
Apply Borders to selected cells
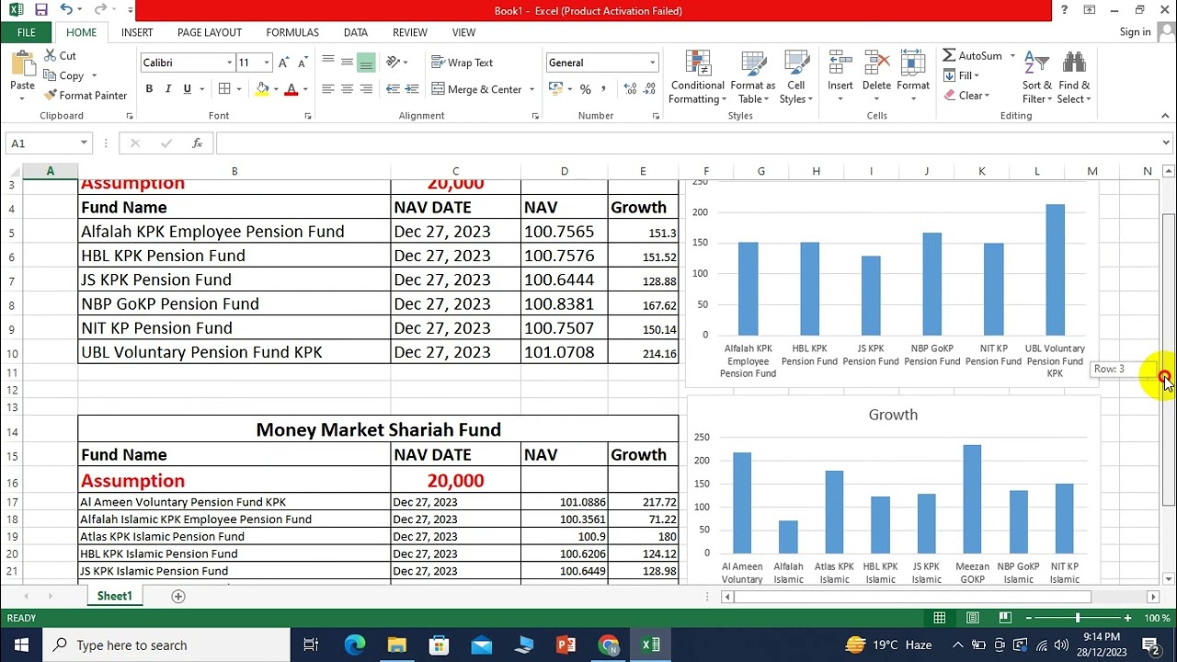[224, 89]
